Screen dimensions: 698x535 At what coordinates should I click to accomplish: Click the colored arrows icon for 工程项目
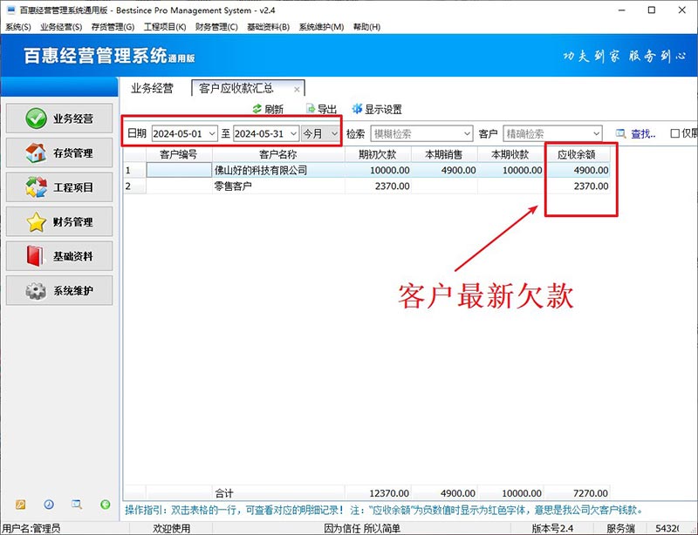[x=36, y=186]
